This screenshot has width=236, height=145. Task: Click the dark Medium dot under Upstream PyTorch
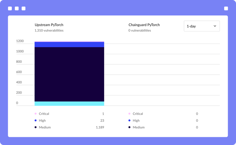tap(35, 127)
